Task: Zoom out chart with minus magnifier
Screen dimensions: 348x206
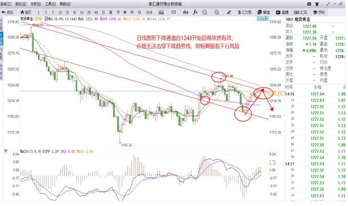Action: tap(205, 12)
